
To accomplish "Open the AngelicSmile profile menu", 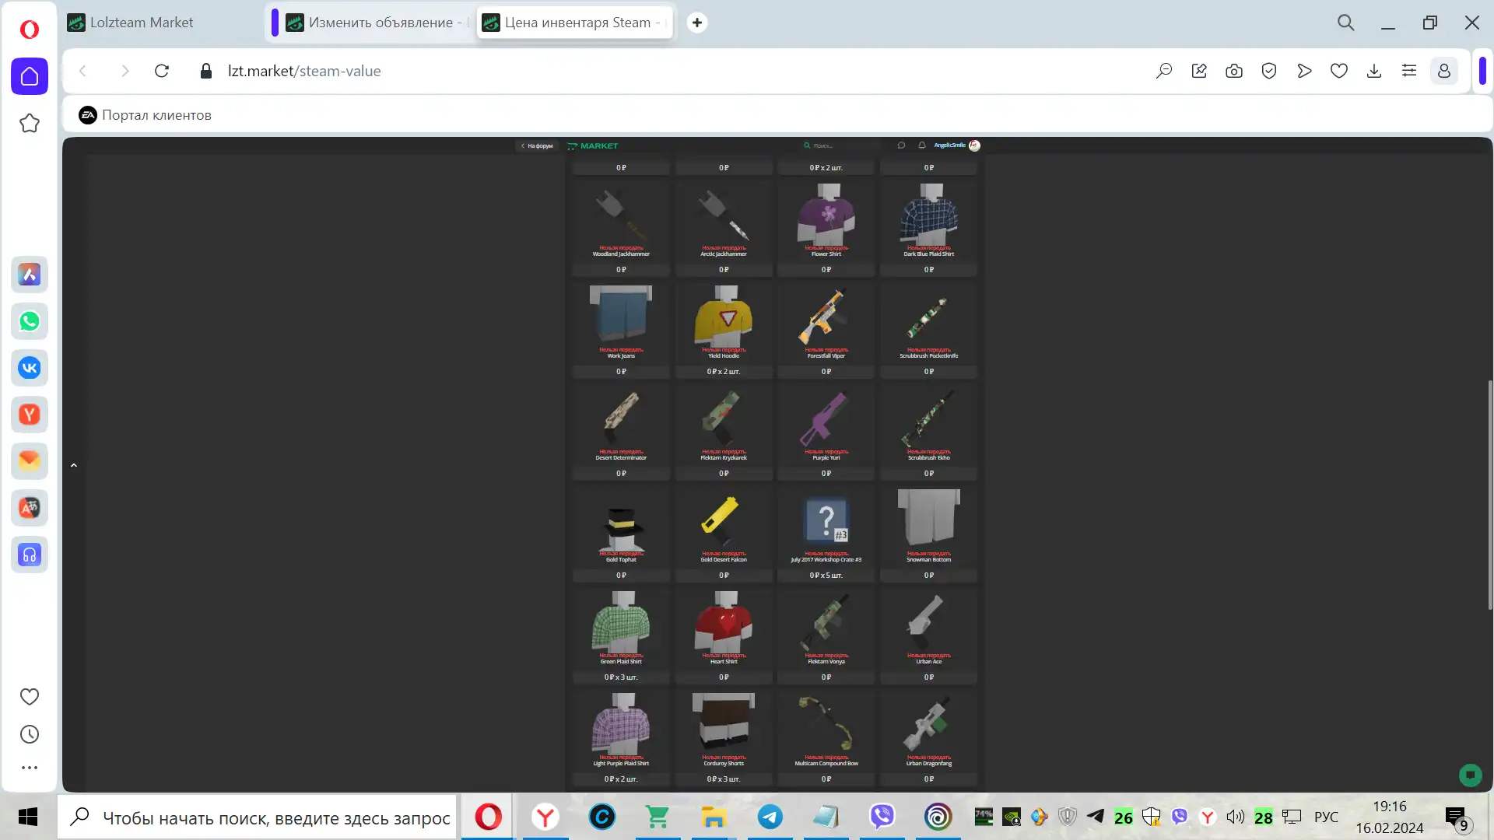I will point(957,145).
